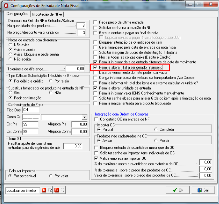Enable Permite informar vlr total dos itens
Image resolution: width=219 pixels, height=204 pixels.
[95, 83]
